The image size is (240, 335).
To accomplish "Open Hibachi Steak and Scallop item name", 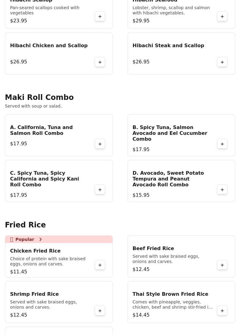I will (168, 46).
